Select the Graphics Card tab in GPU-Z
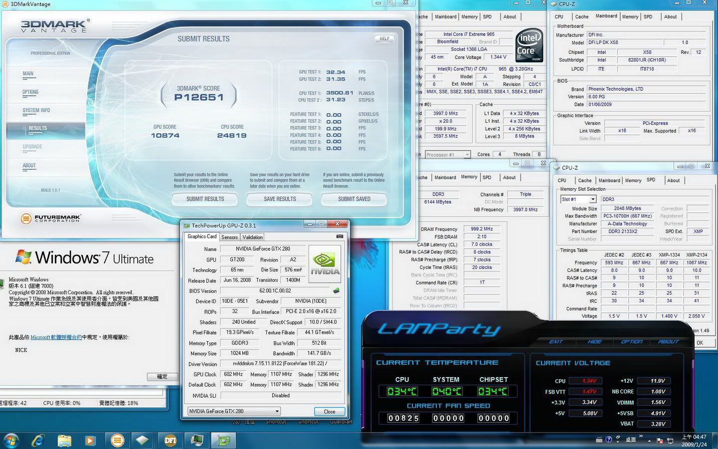 coord(202,236)
